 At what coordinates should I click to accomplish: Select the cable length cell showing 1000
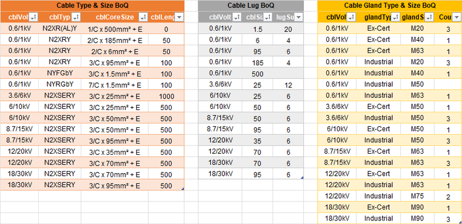point(166,96)
